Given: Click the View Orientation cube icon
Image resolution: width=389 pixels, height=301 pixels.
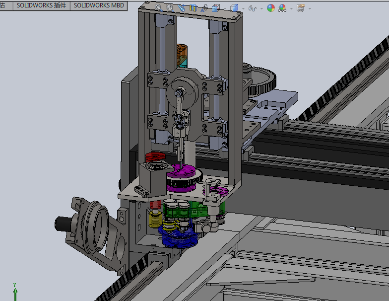Looking at the screenshot, I should [216, 8].
